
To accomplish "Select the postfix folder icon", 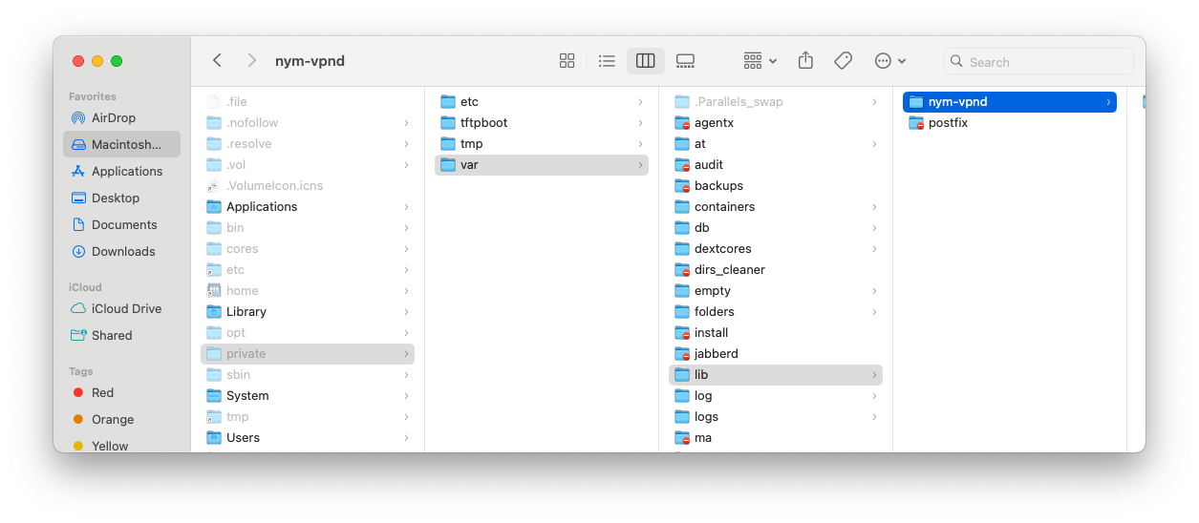I will coord(916,122).
